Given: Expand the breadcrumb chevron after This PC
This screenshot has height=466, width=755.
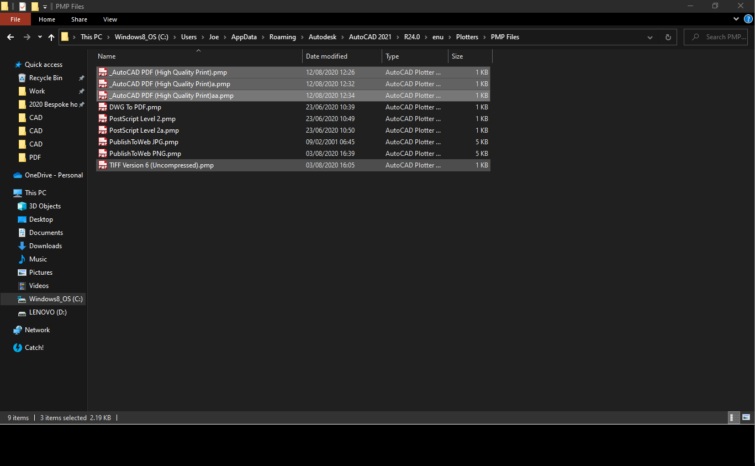Looking at the screenshot, I should pyautogui.click(x=108, y=37).
